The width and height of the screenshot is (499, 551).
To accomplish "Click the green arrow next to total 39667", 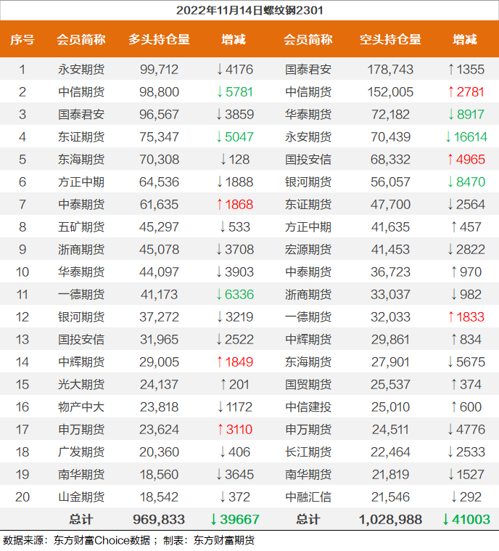I will (x=214, y=520).
